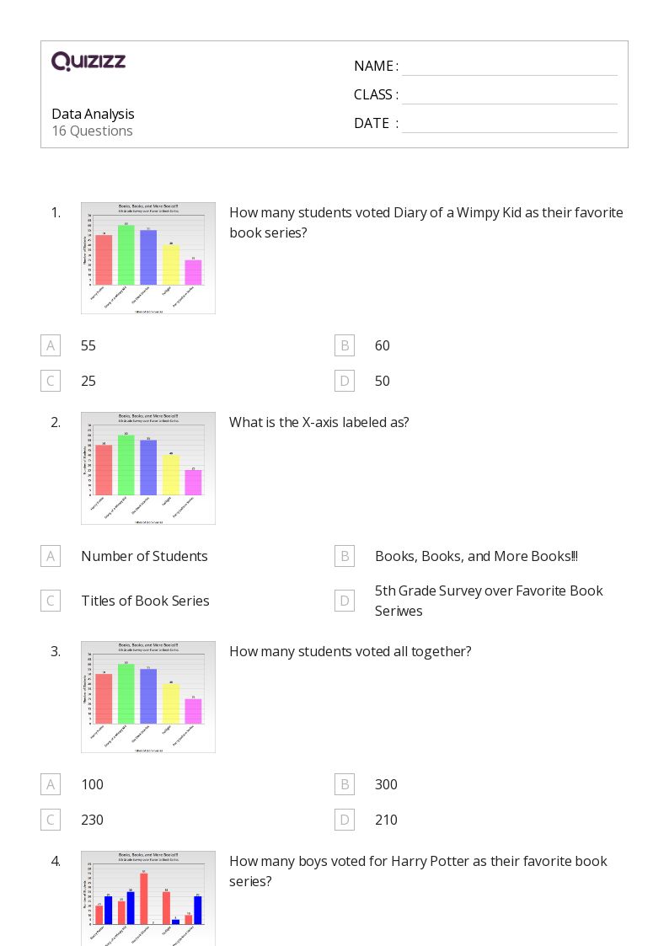The image size is (669, 946).
Task: Select checkbox B for answer 60
Action: click(x=345, y=345)
